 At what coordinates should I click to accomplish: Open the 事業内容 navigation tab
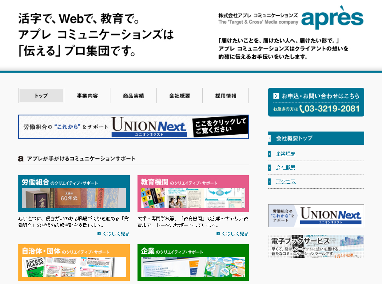pyautogui.click(x=87, y=96)
